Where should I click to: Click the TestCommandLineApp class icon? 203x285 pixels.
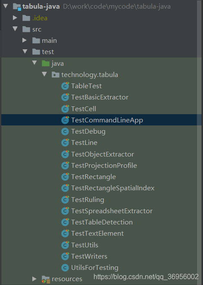coord(65,120)
